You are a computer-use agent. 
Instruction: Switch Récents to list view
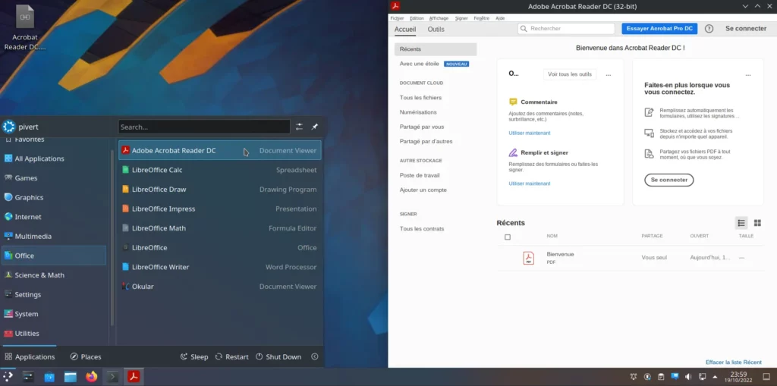[741, 223]
